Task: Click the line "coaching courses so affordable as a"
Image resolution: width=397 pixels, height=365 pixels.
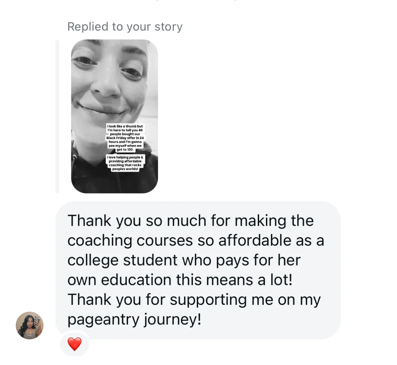Action: (196, 241)
